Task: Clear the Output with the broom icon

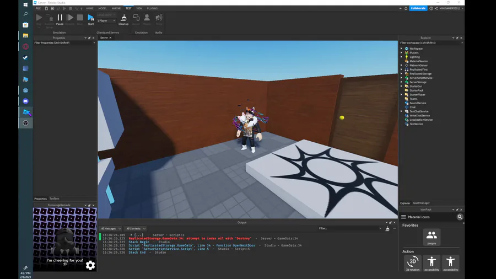Action: coord(387,229)
